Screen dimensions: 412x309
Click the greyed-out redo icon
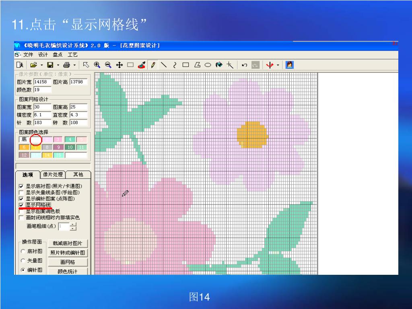[255, 65]
